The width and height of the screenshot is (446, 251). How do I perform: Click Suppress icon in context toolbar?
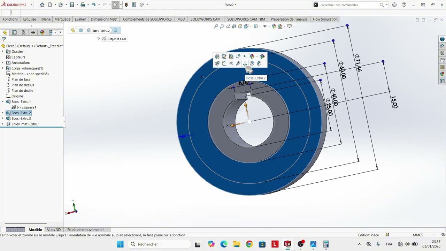pyautogui.click(x=238, y=56)
